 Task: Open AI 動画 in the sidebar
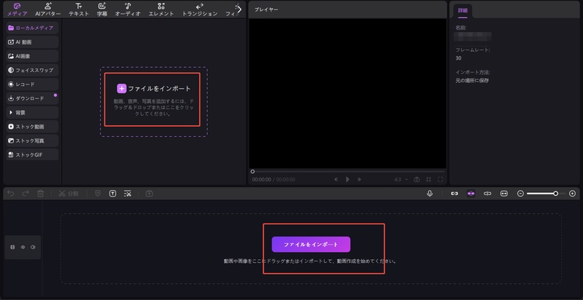(32, 42)
